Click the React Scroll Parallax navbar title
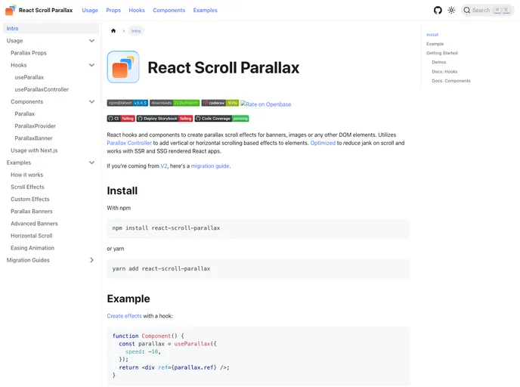Image resolution: width=520 pixels, height=387 pixels. coord(46,11)
